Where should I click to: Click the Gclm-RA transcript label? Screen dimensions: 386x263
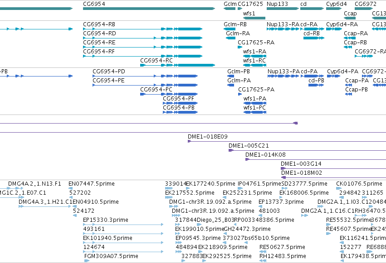[x=238, y=33]
